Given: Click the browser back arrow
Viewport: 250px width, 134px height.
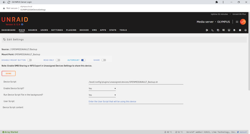Looking at the screenshot, I should coord(4,2).
